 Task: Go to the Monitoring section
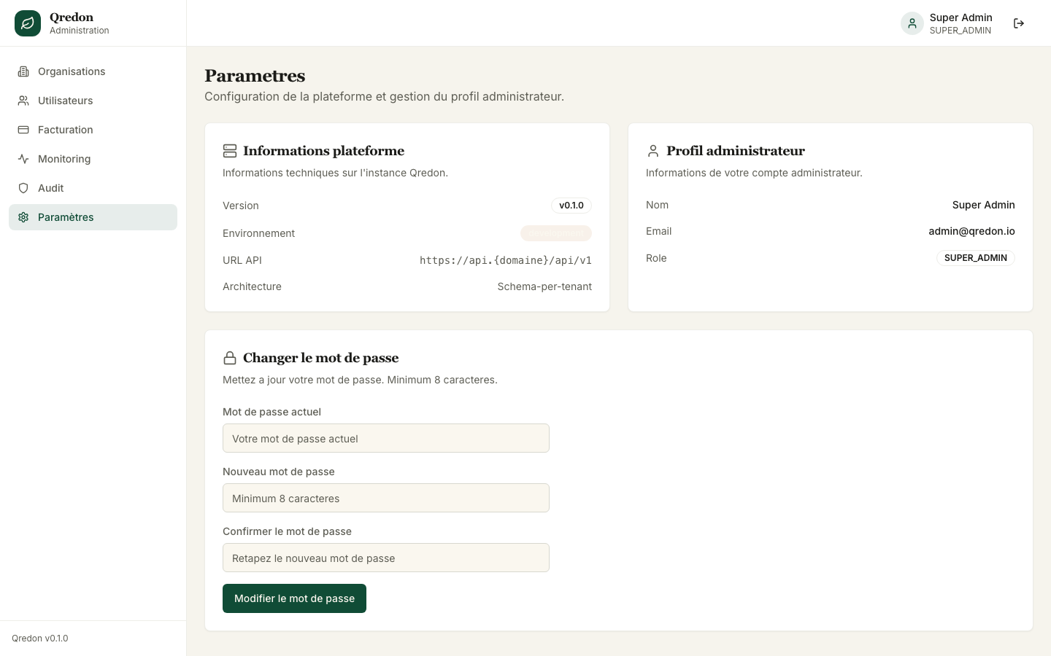93,159
